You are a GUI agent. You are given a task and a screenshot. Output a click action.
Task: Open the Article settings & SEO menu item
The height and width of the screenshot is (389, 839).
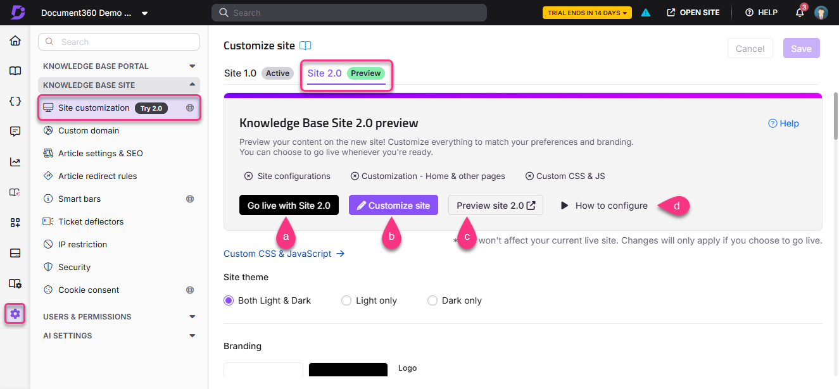[101, 153]
